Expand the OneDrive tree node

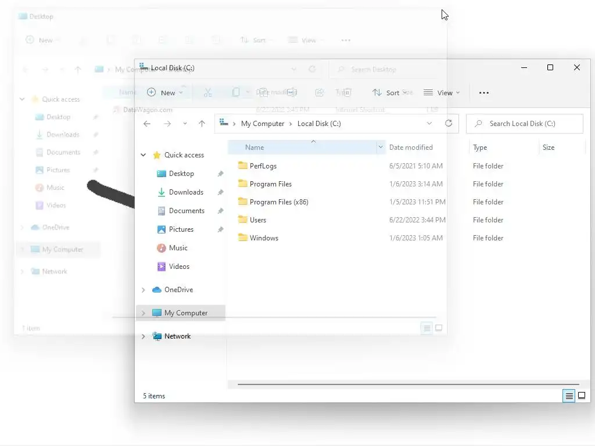tap(144, 290)
